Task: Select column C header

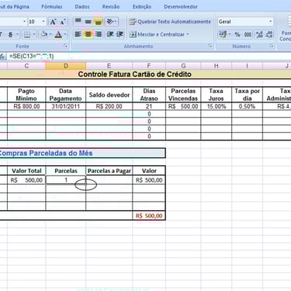Action: coord(26,66)
